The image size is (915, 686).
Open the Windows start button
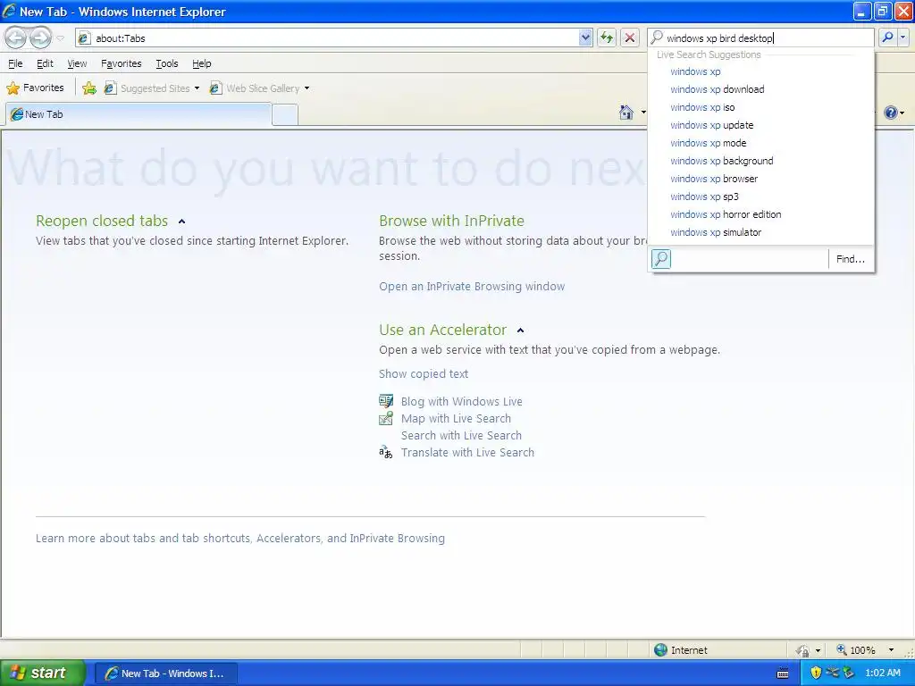coord(43,673)
